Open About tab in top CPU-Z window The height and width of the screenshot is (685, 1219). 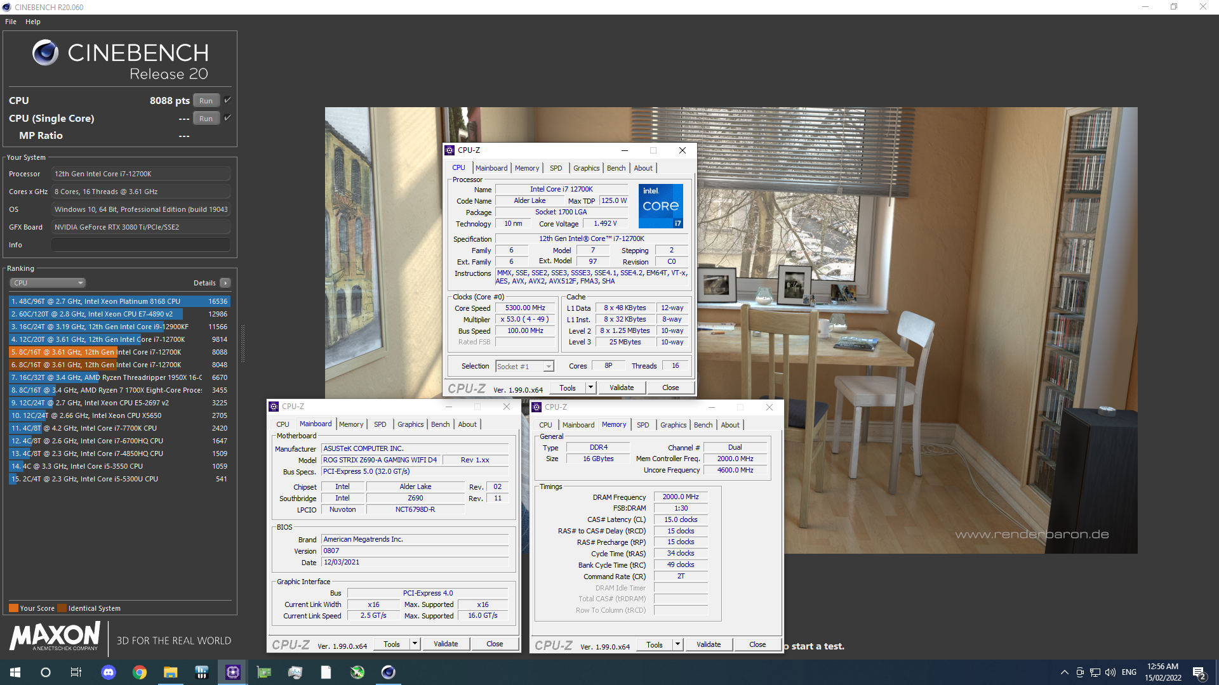click(x=643, y=168)
